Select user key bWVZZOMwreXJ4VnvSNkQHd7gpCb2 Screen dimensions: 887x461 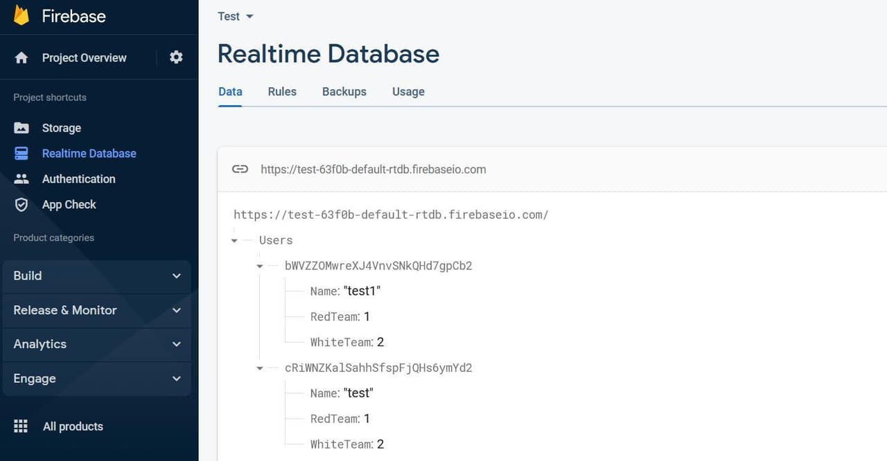(378, 266)
